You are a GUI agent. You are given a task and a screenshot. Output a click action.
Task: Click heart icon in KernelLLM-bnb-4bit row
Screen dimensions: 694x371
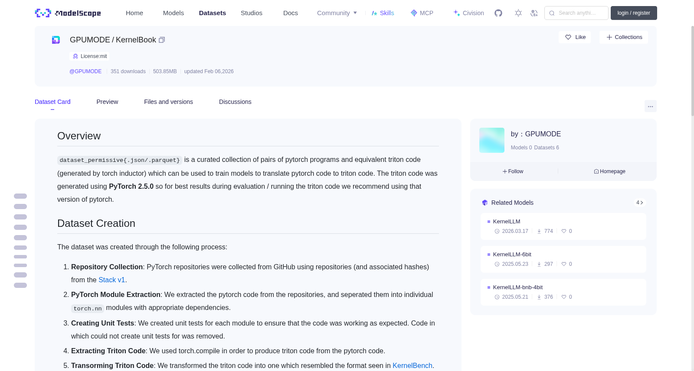point(564,297)
